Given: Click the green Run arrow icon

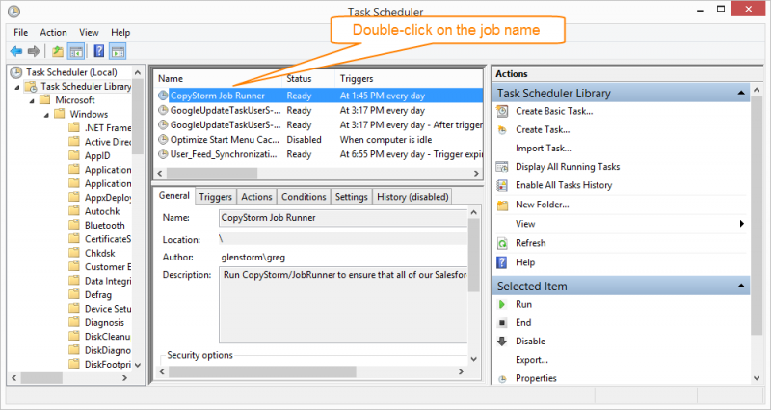Looking at the screenshot, I should coord(502,304).
